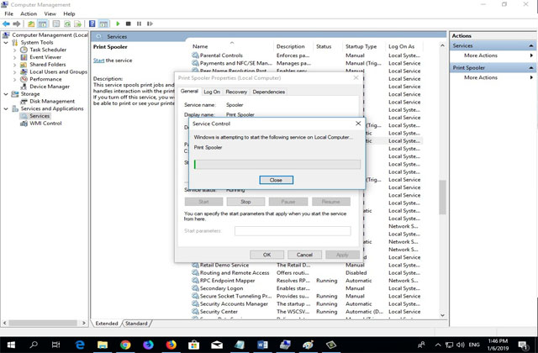Click the console tree horizontal scrollbar
The image size is (538, 353).
[x=45, y=323]
